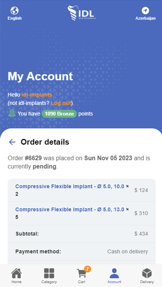Change language from English

(x=14, y=18)
